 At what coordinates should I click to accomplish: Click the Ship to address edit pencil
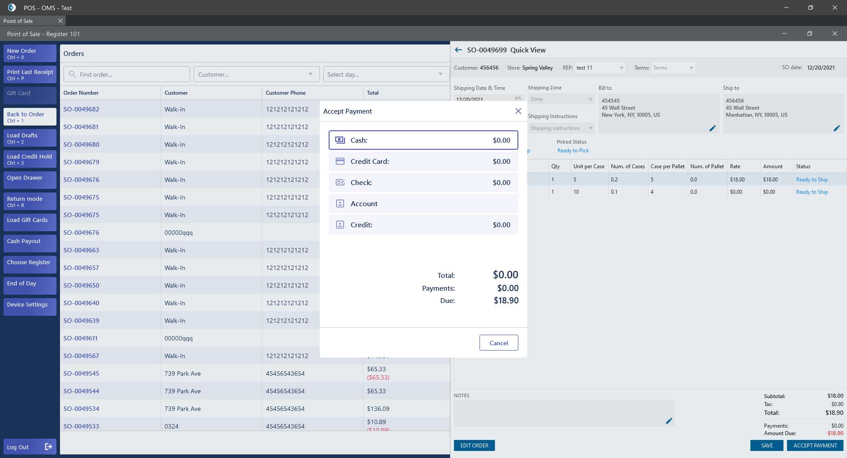point(836,128)
